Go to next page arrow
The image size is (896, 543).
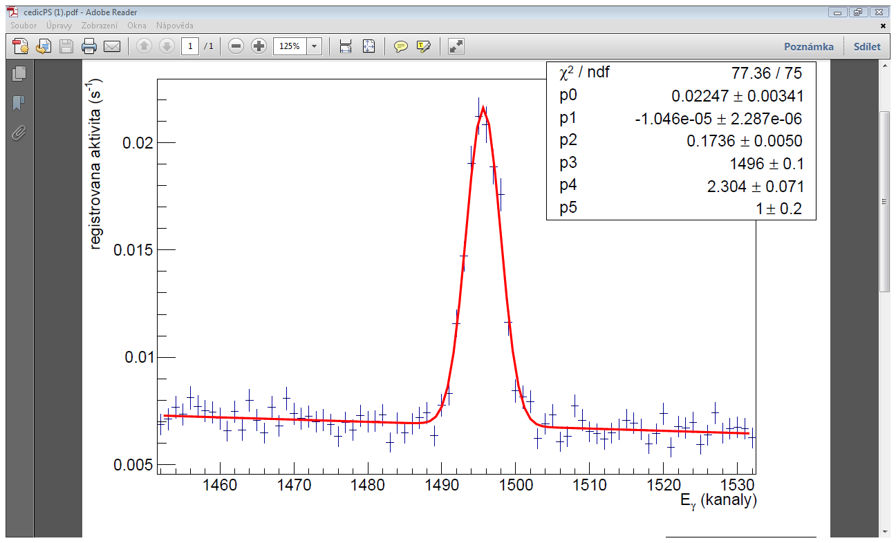[166, 46]
